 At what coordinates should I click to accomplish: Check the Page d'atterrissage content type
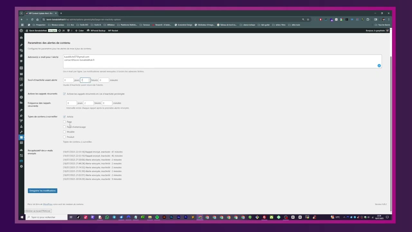(64, 127)
